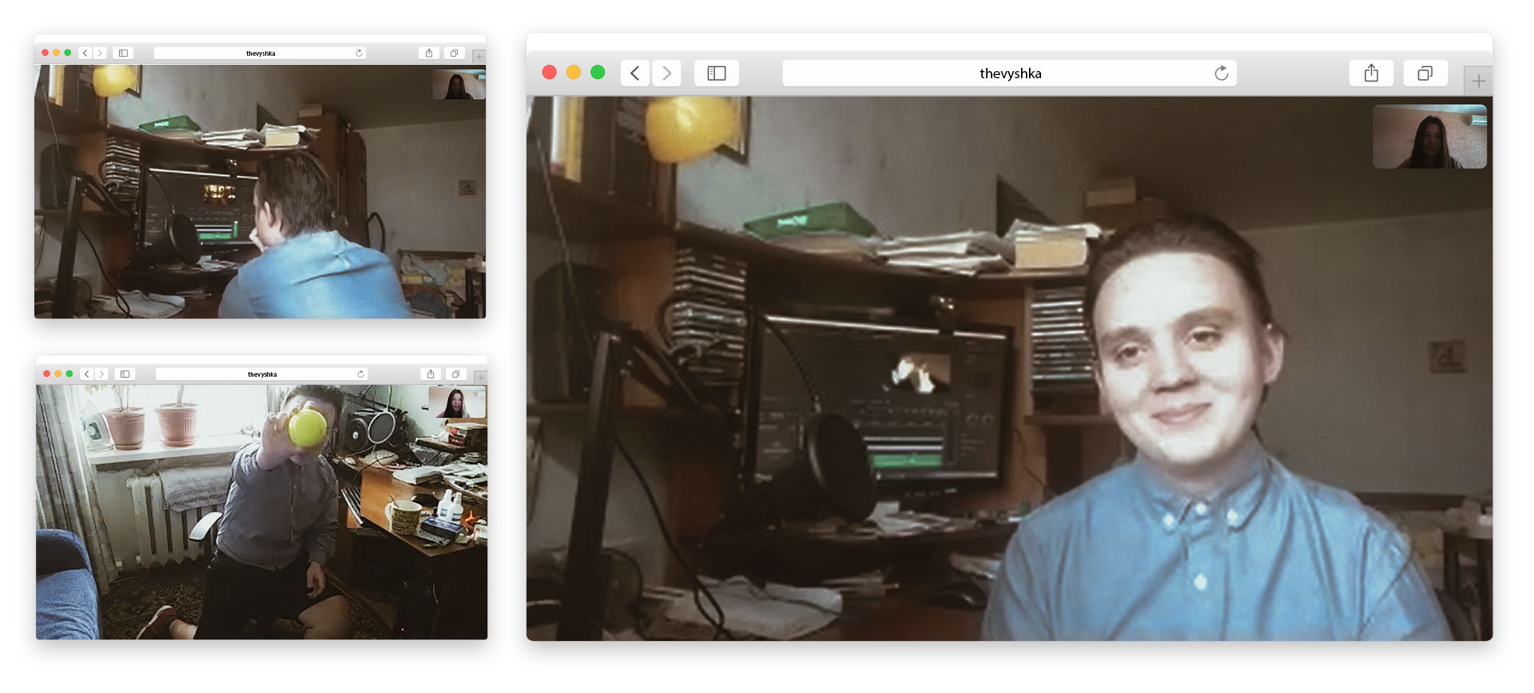Toggle the sidebar in the top-left small window
The height and width of the screenshot is (693, 1534).
point(123,53)
